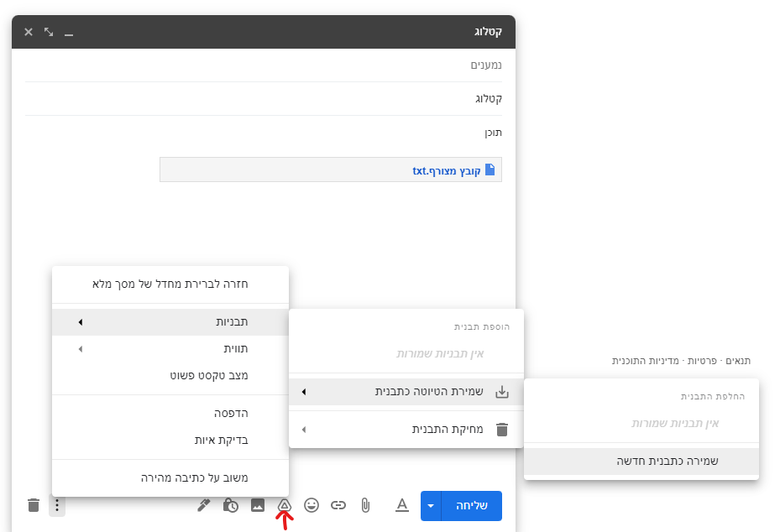
Task: Click the insert link chain icon
Action: (x=338, y=505)
